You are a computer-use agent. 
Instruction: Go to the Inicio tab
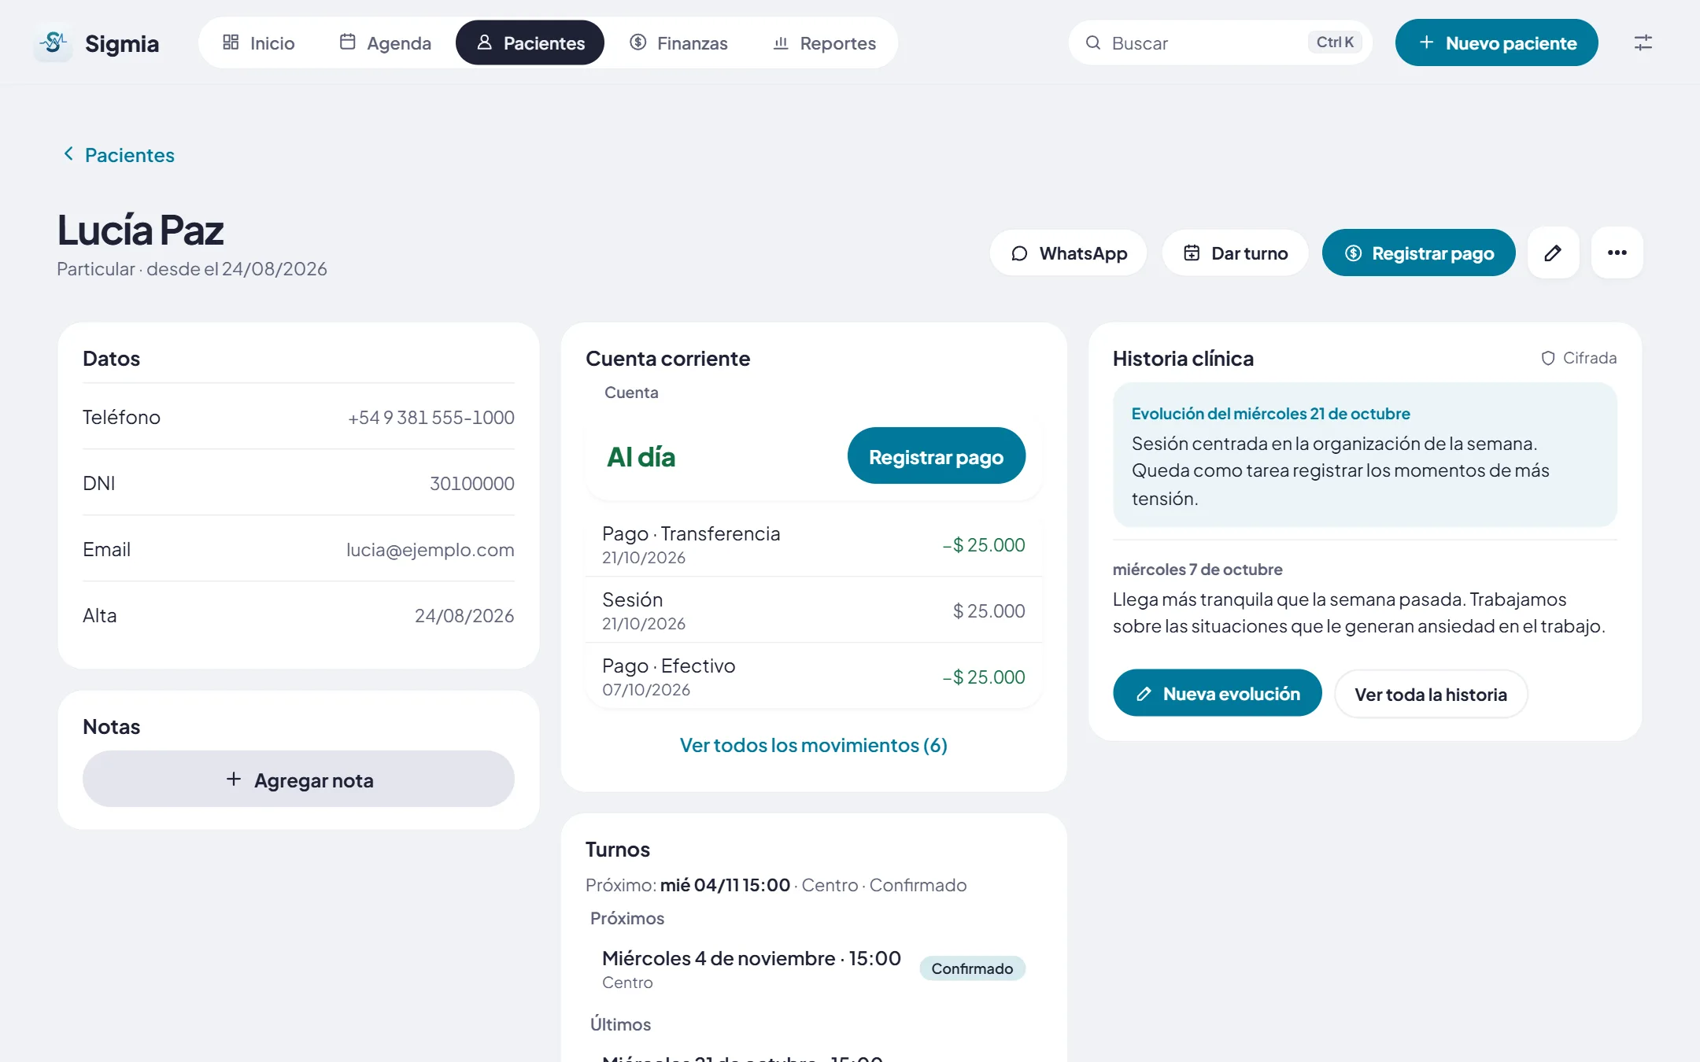click(x=259, y=42)
